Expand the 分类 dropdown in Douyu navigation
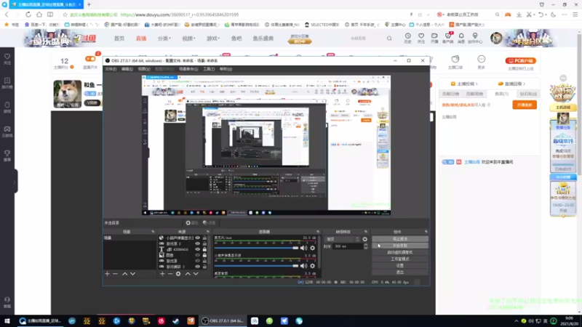The height and width of the screenshot is (327, 582). pos(164,39)
